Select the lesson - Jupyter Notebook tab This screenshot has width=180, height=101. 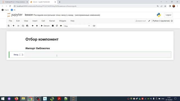click(x=41, y=2)
